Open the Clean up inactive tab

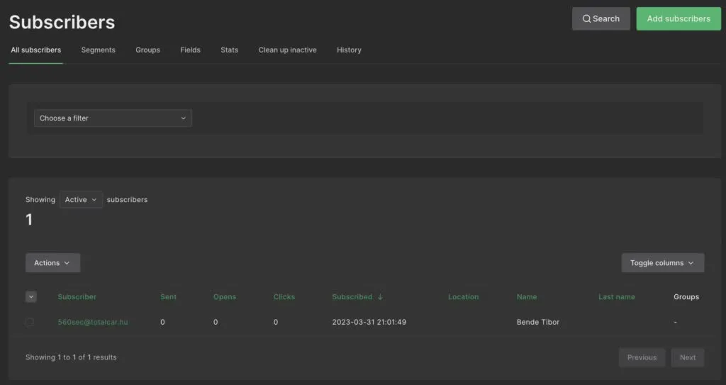[x=287, y=50]
